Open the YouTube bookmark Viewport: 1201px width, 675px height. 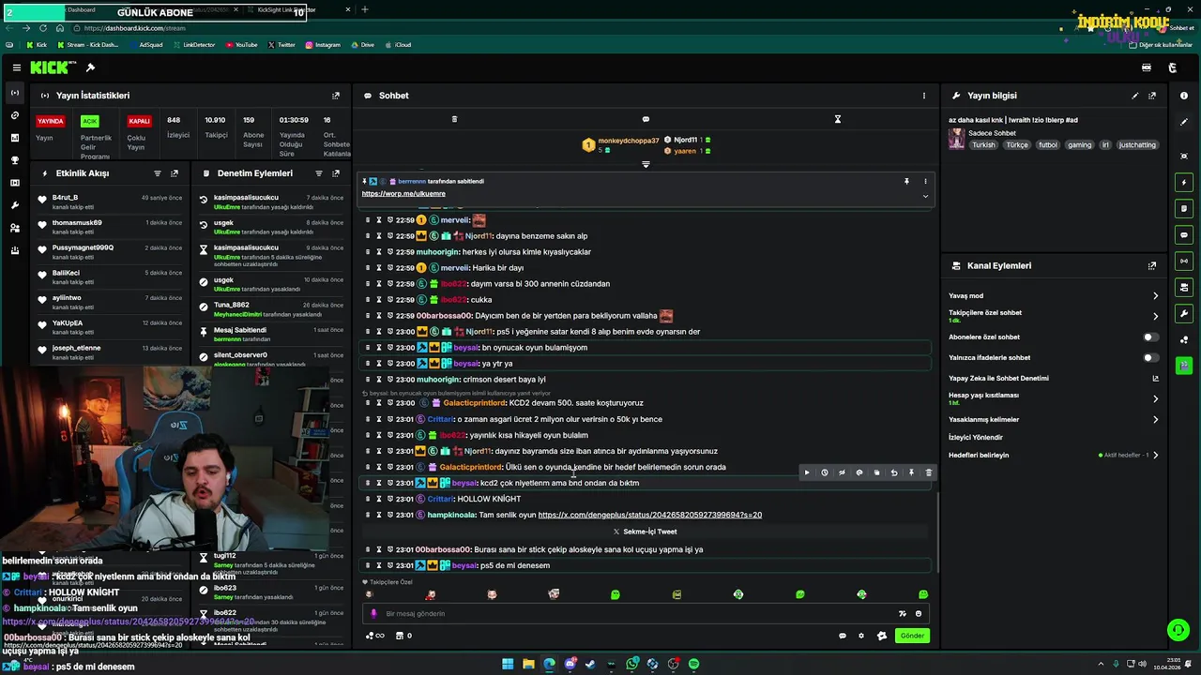point(240,45)
